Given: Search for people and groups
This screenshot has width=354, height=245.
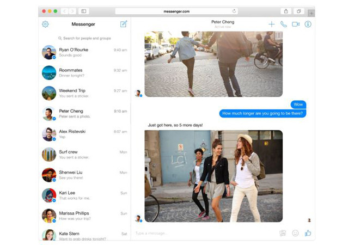Looking at the screenshot, I should coord(84,38).
